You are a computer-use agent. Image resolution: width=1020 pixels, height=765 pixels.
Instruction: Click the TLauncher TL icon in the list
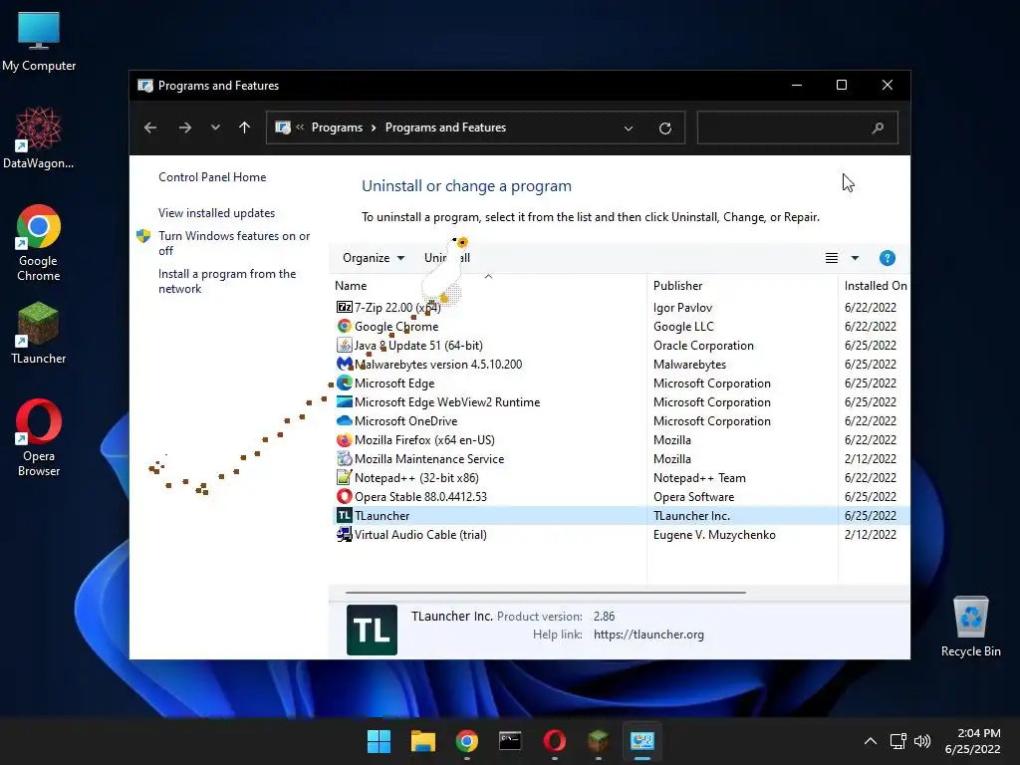click(x=344, y=515)
